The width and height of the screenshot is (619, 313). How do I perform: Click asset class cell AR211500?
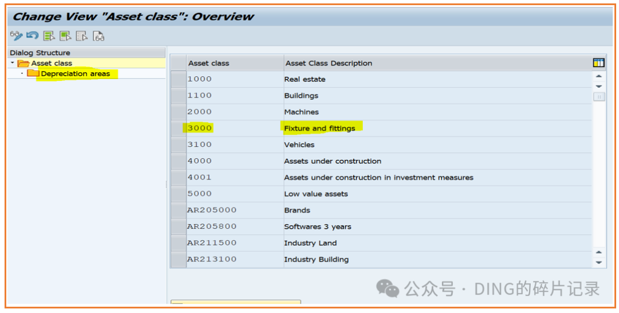[235, 242]
